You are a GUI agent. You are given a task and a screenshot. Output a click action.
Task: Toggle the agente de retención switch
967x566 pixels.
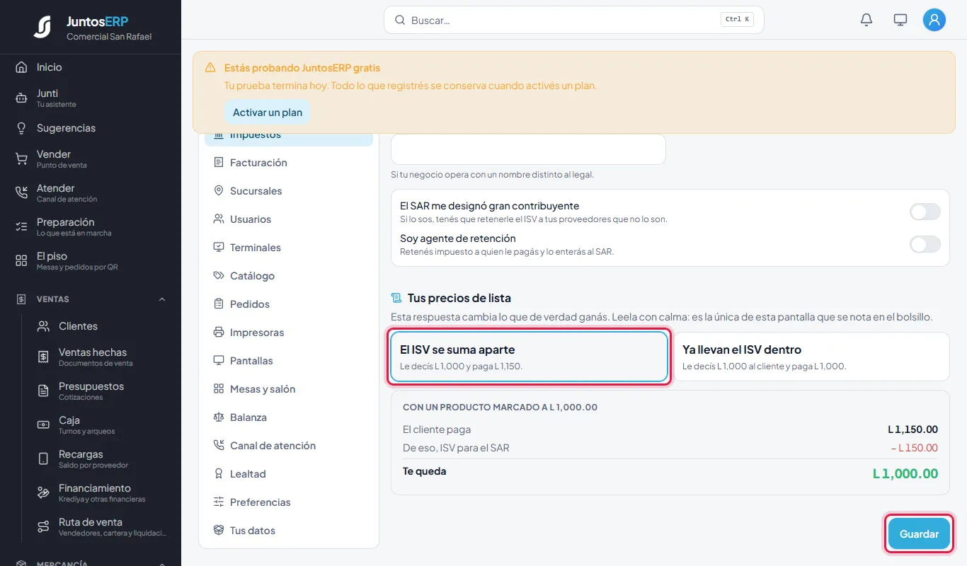(x=925, y=244)
